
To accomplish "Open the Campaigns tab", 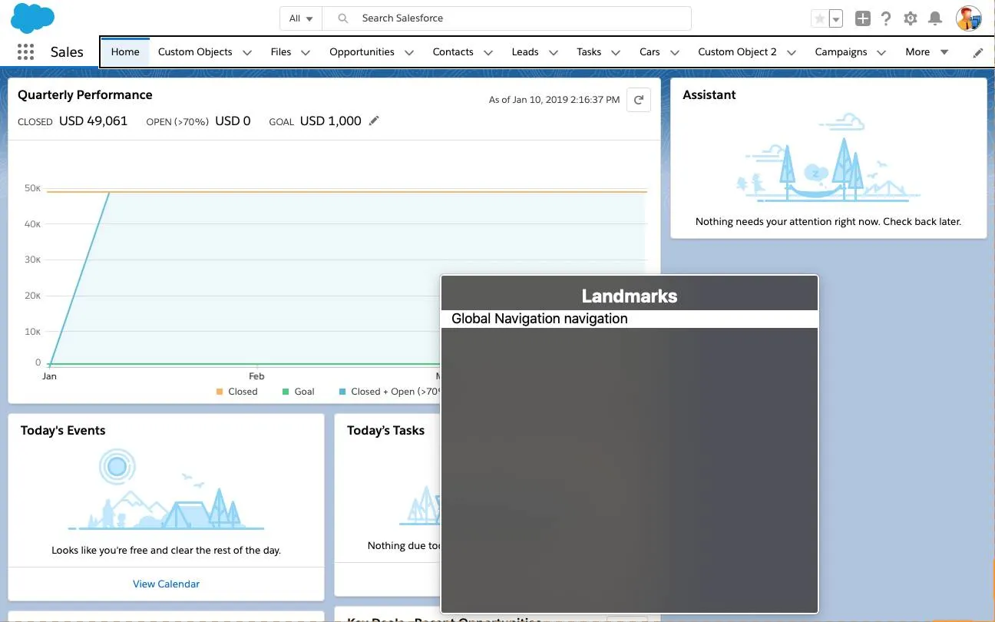I will coord(841,51).
